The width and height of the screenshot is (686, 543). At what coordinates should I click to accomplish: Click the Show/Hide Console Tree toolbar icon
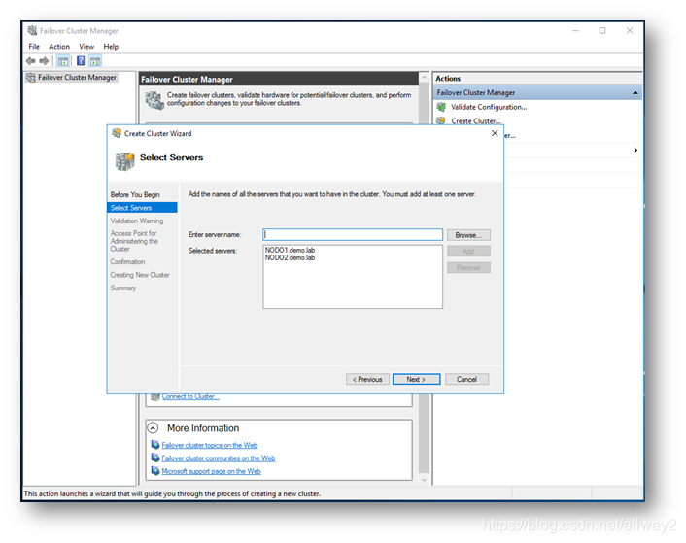63,61
